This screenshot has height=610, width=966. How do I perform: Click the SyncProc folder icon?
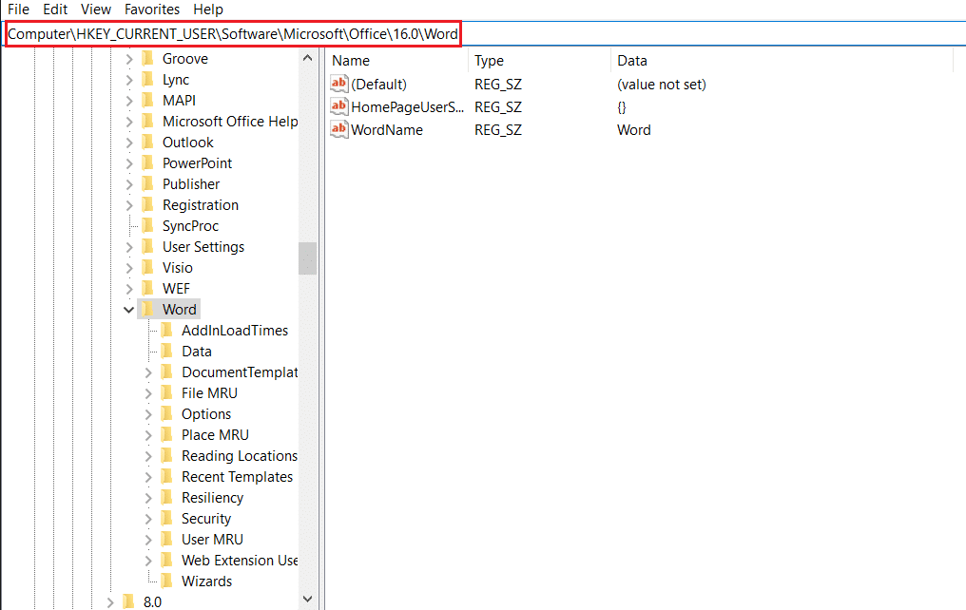coord(148,226)
